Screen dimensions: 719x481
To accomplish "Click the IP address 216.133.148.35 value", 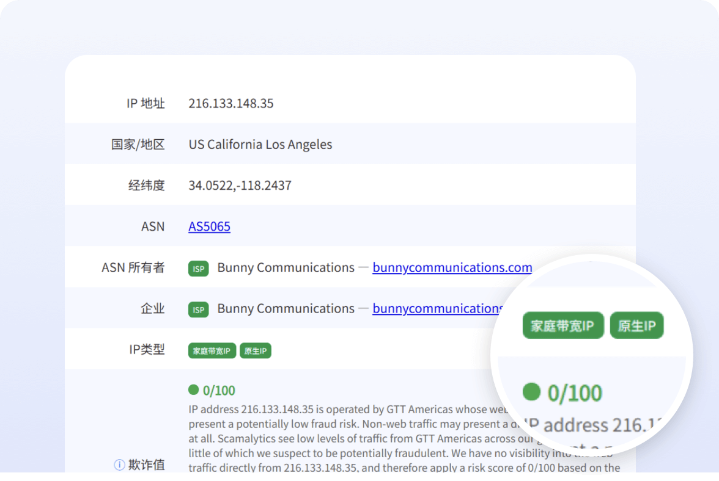I will 230,103.
